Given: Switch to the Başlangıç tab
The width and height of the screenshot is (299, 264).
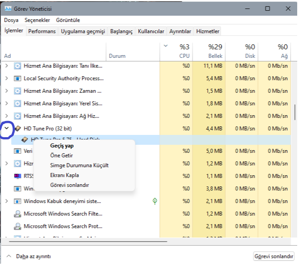Looking at the screenshot, I should click(121, 31).
